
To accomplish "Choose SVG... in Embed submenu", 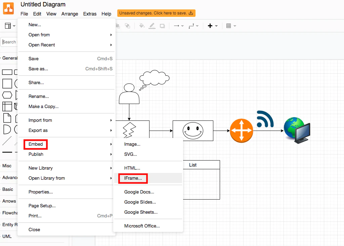I will 148,154.
